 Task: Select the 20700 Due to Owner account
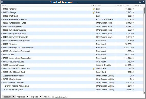[x=72, y=79]
